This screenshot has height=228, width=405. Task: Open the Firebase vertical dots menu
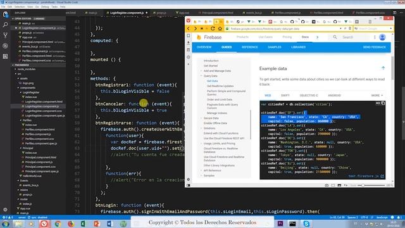coord(375,37)
